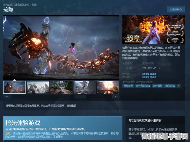The height and width of the screenshot is (142, 190).
Task: Click the right arrow of the thumbnail strip
Action: 115,97
